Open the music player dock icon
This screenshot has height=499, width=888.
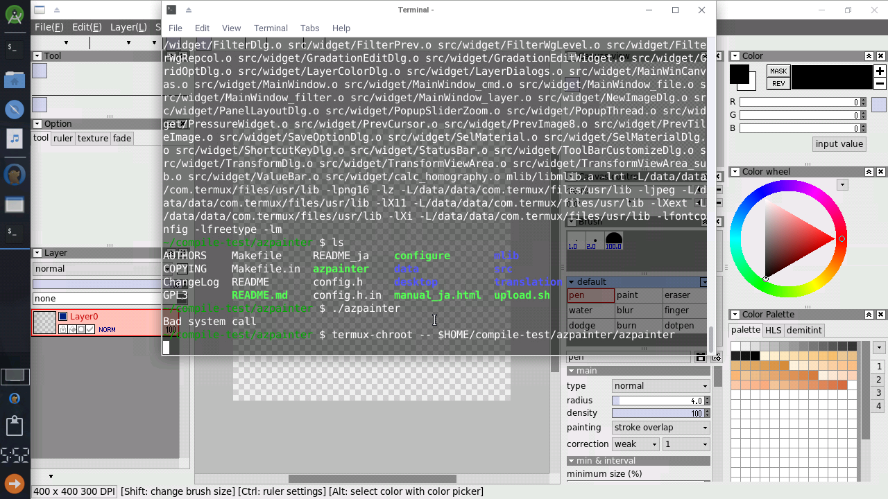click(x=15, y=139)
